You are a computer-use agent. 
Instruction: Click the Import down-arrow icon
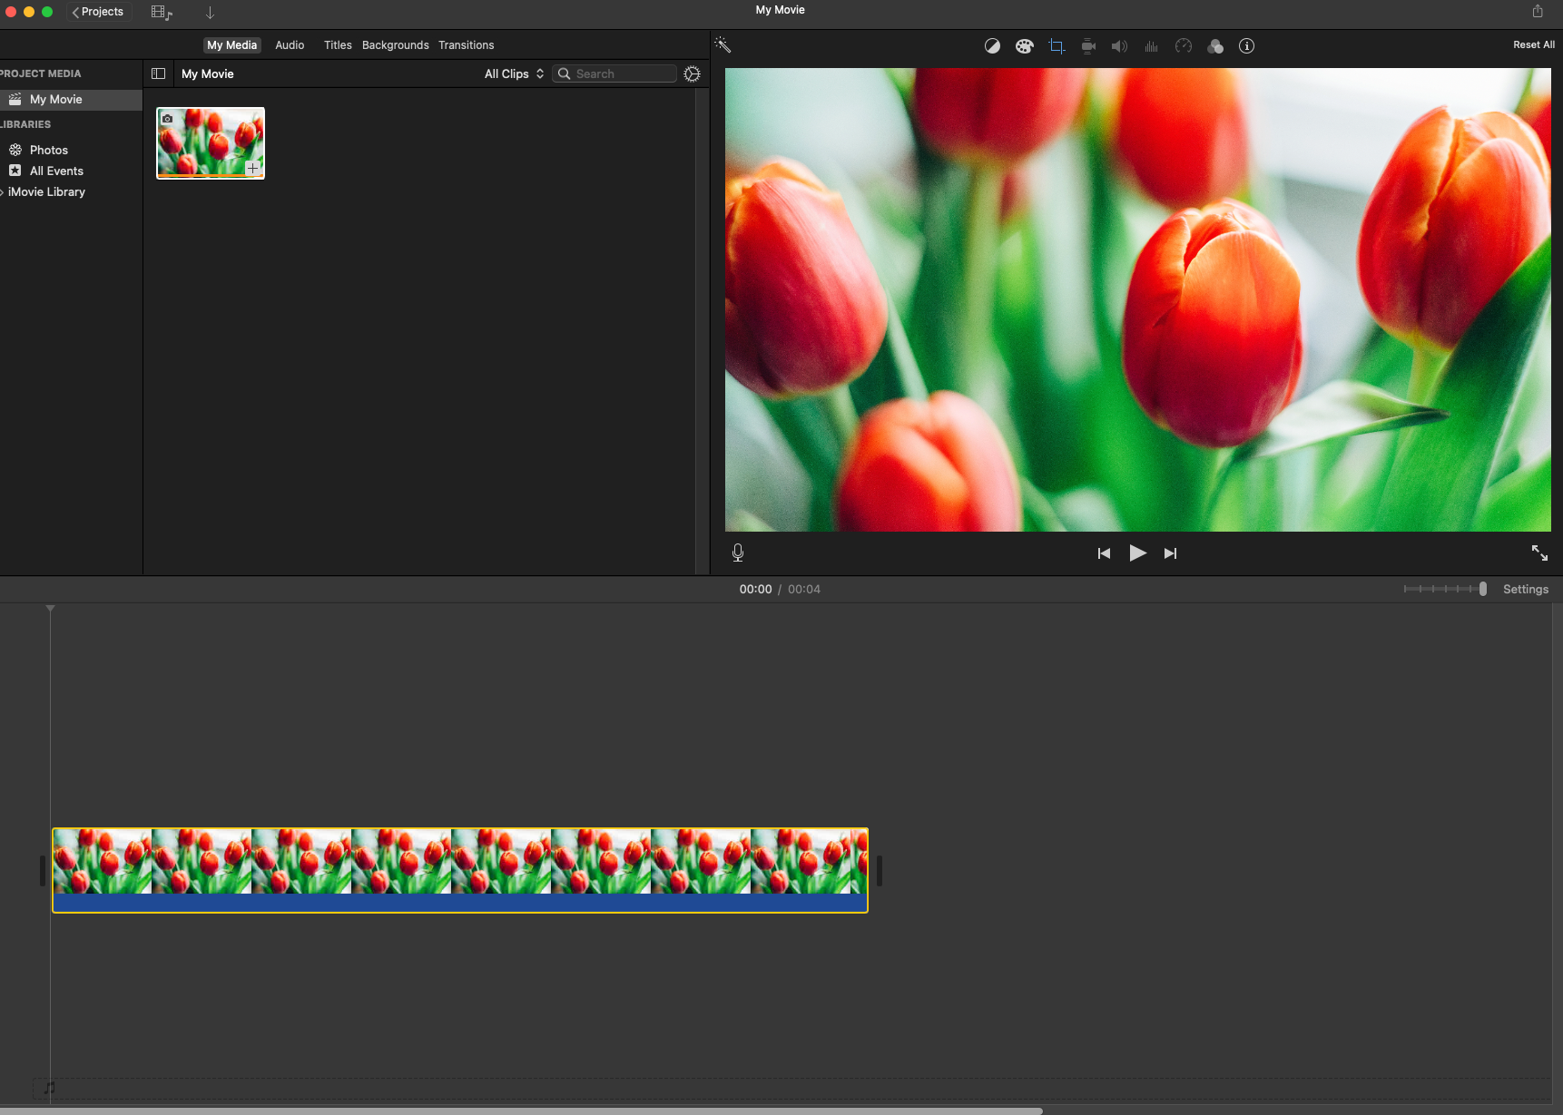click(x=210, y=13)
